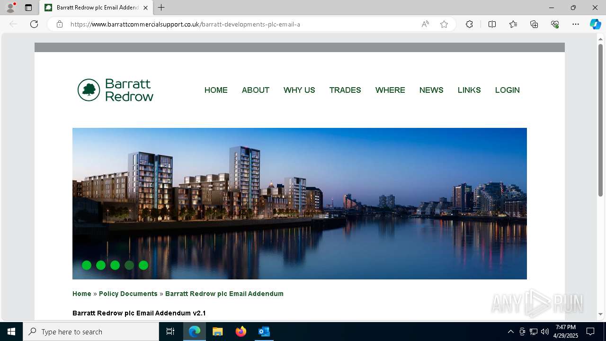606x341 pixels.
Task: Open the clock and date flyout
Action: point(566,332)
